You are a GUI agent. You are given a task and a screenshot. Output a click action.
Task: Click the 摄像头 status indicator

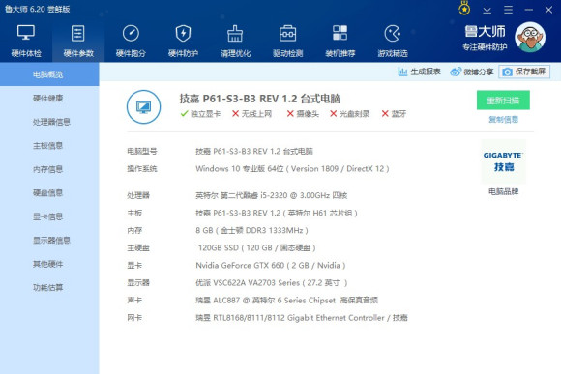pyautogui.click(x=303, y=114)
